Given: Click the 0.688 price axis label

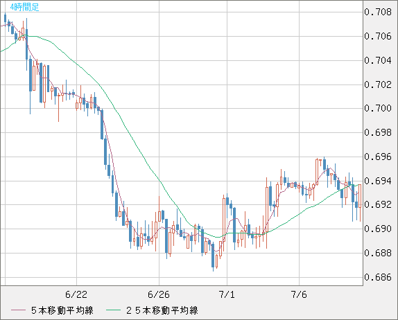Looking at the screenshot, I should point(378,253).
